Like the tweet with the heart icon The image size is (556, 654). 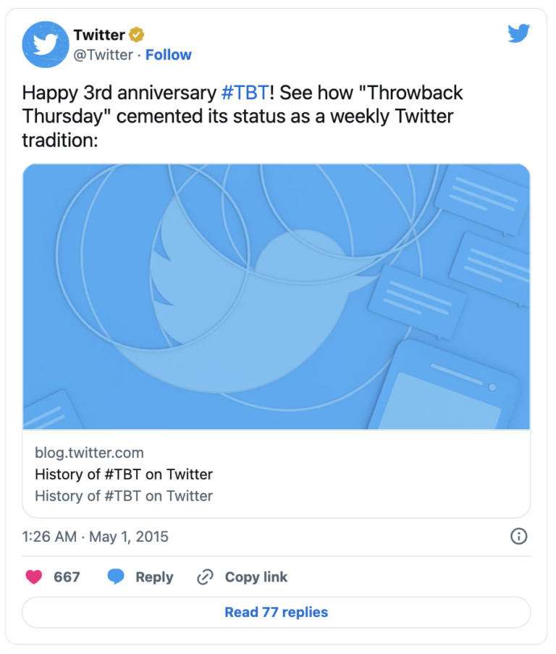[33, 577]
